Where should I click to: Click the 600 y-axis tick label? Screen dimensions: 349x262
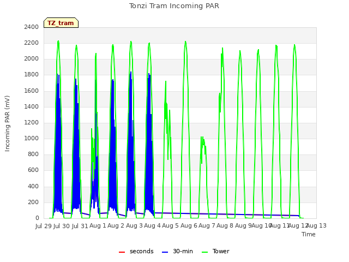click(33, 170)
